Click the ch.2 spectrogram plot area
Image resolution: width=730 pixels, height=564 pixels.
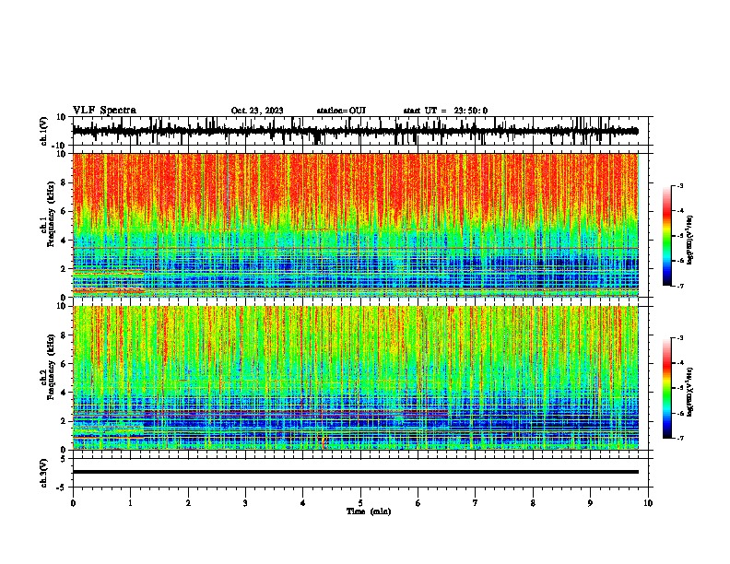pos(355,378)
